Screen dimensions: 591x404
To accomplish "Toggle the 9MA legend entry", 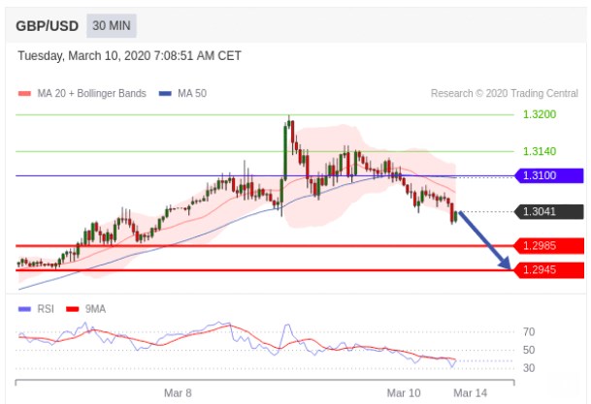I will pos(95,308).
